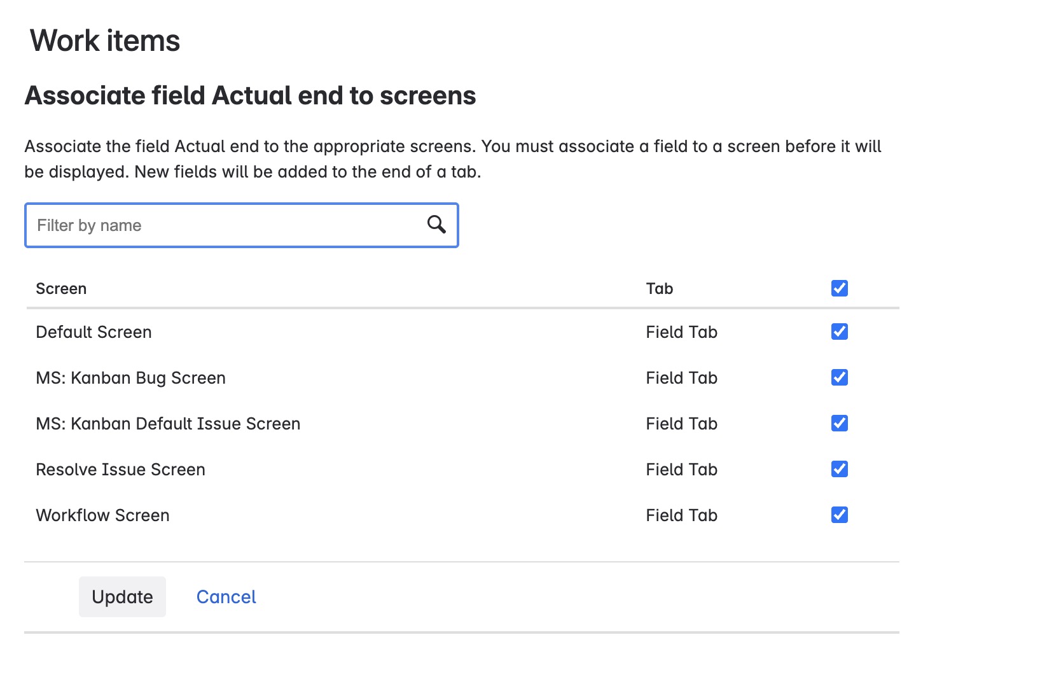Click MS: Kanban Default Issue Screen name
This screenshot has width=1061, height=691.
pos(168,424)
